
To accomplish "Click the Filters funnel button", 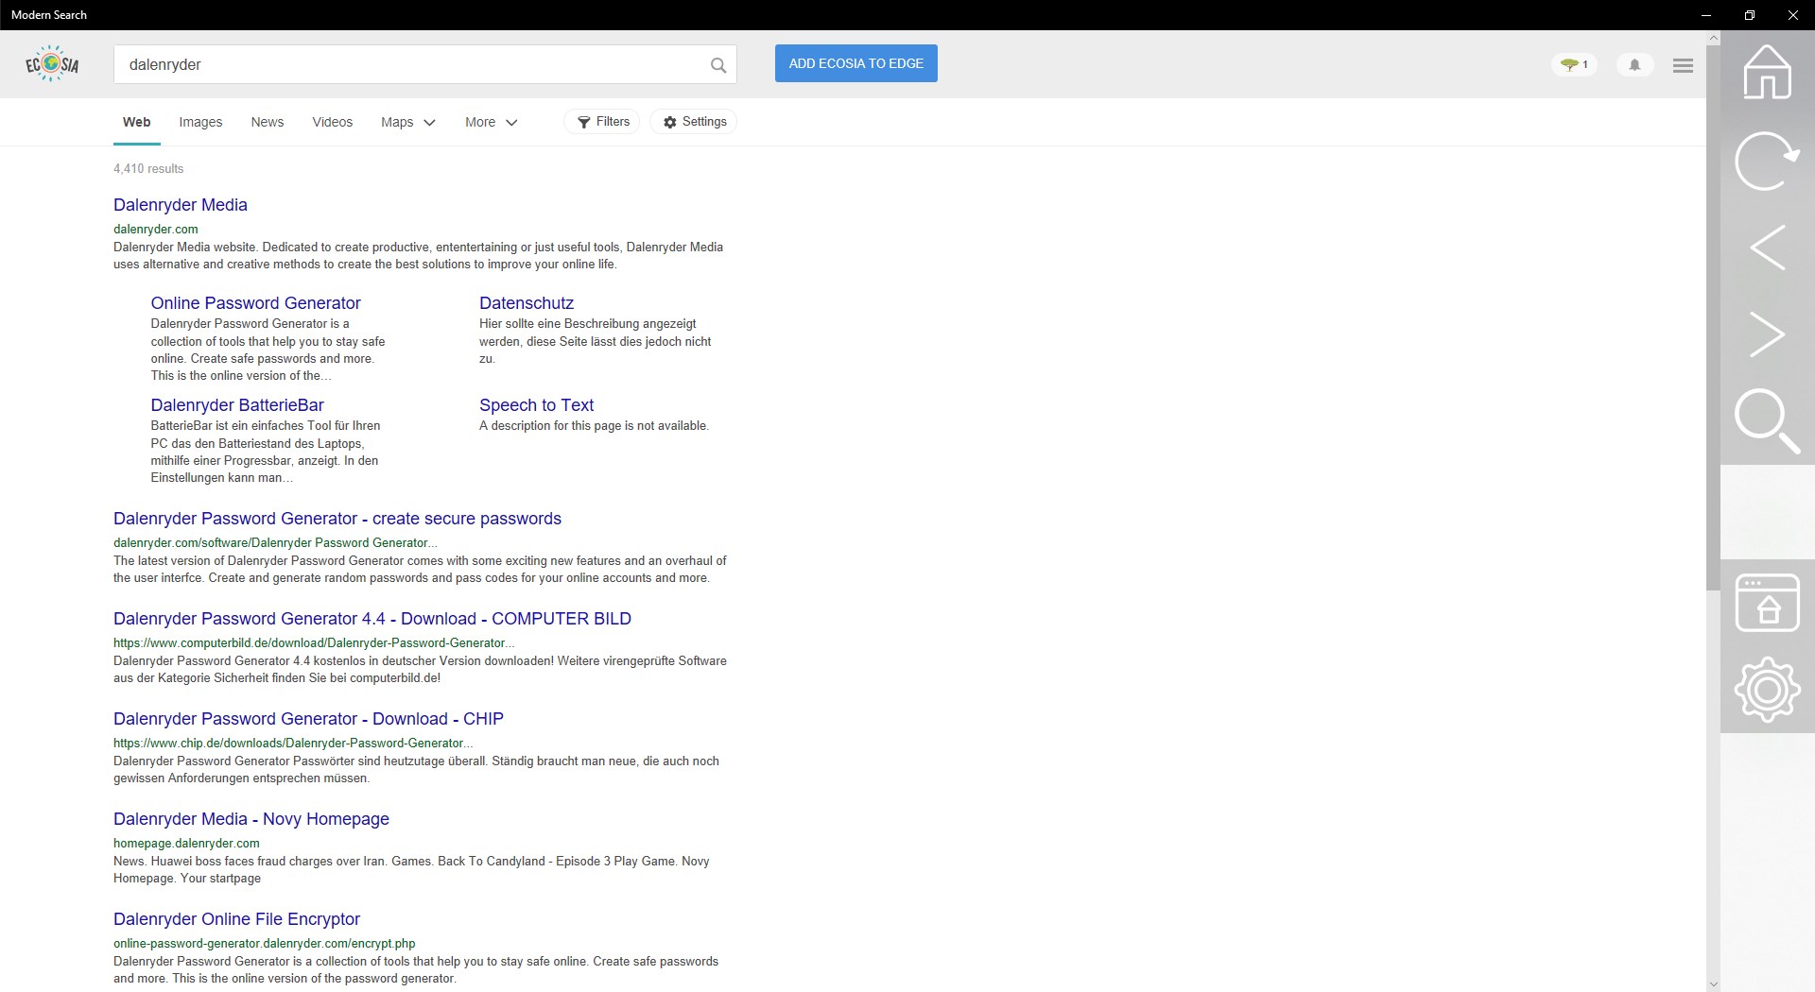I will tap(602, 122).
